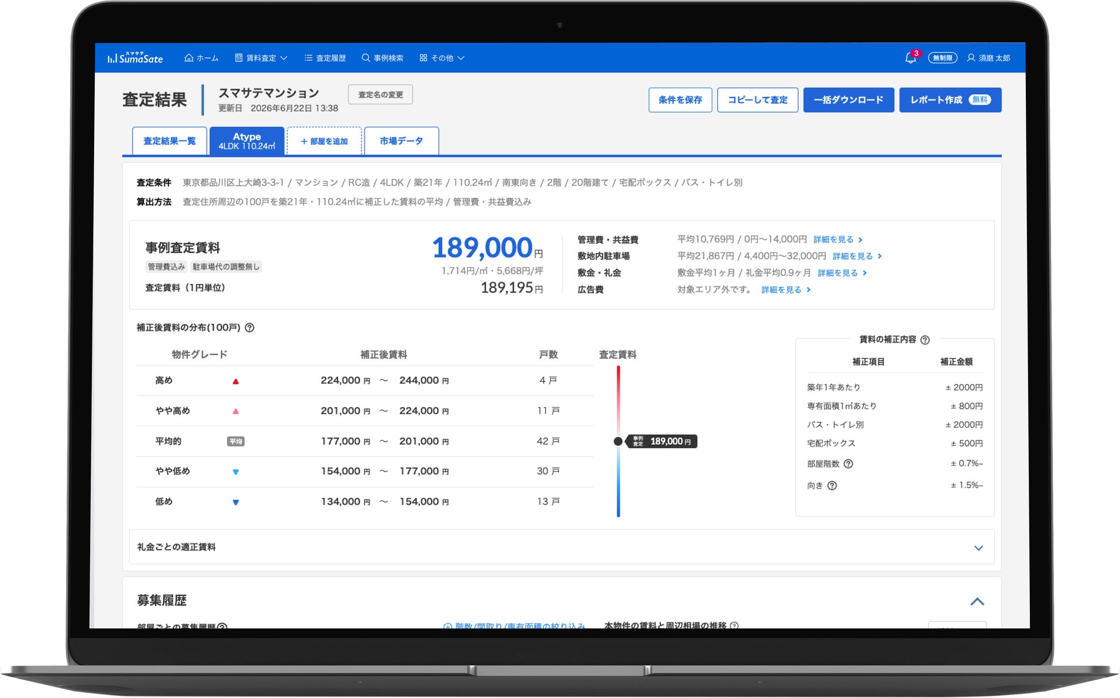Open the 須磨 太郎 user account menu
Viewport: 1120px width, 698px height.
coord(988,58)
